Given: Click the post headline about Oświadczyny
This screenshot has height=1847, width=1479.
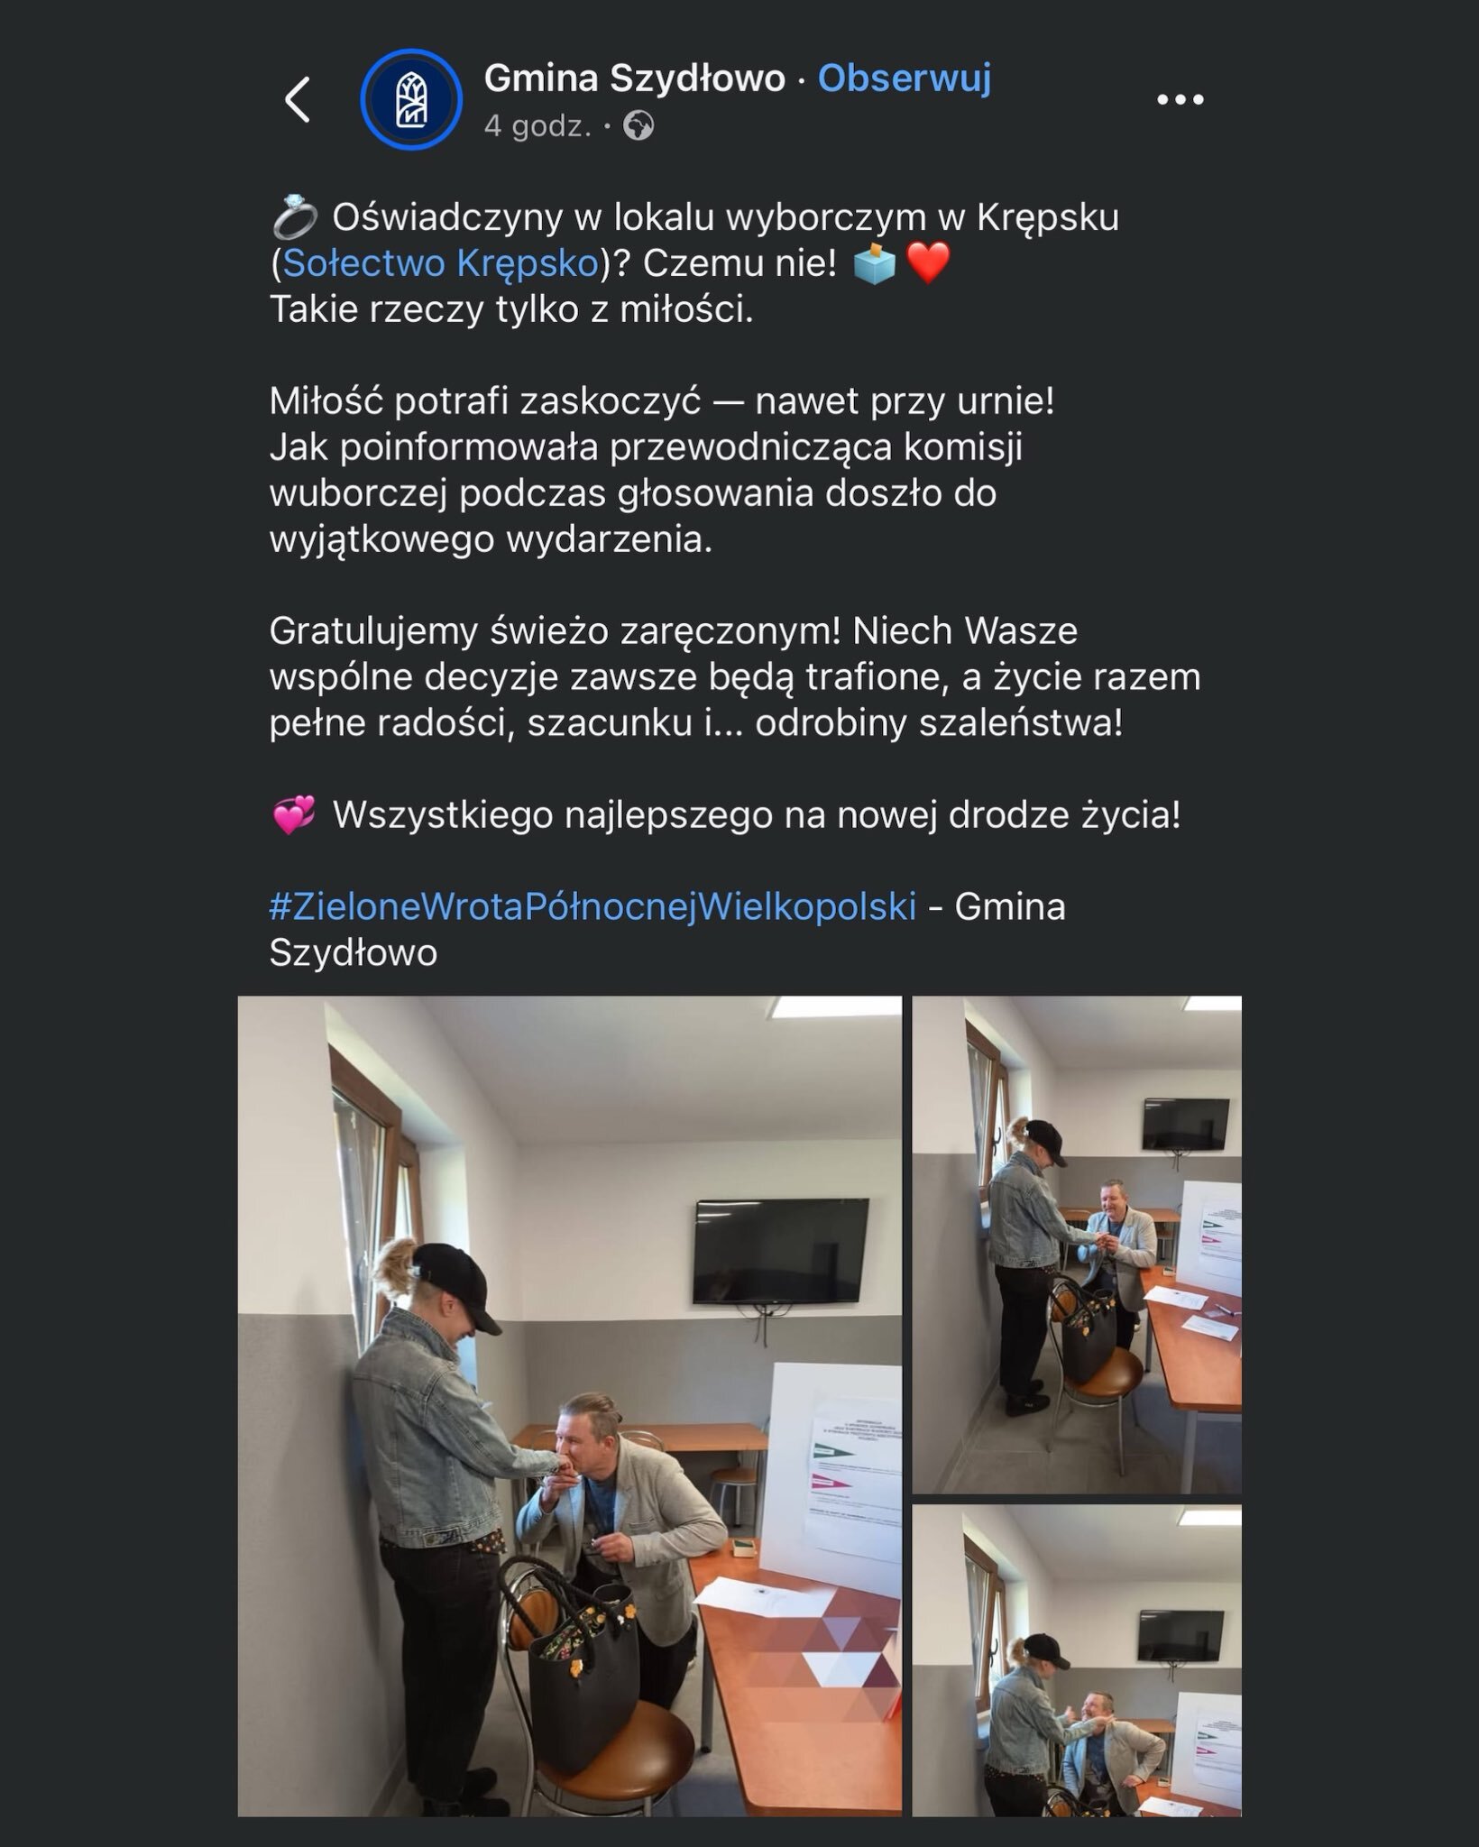Looking at the screenshot, I should 694,263.
